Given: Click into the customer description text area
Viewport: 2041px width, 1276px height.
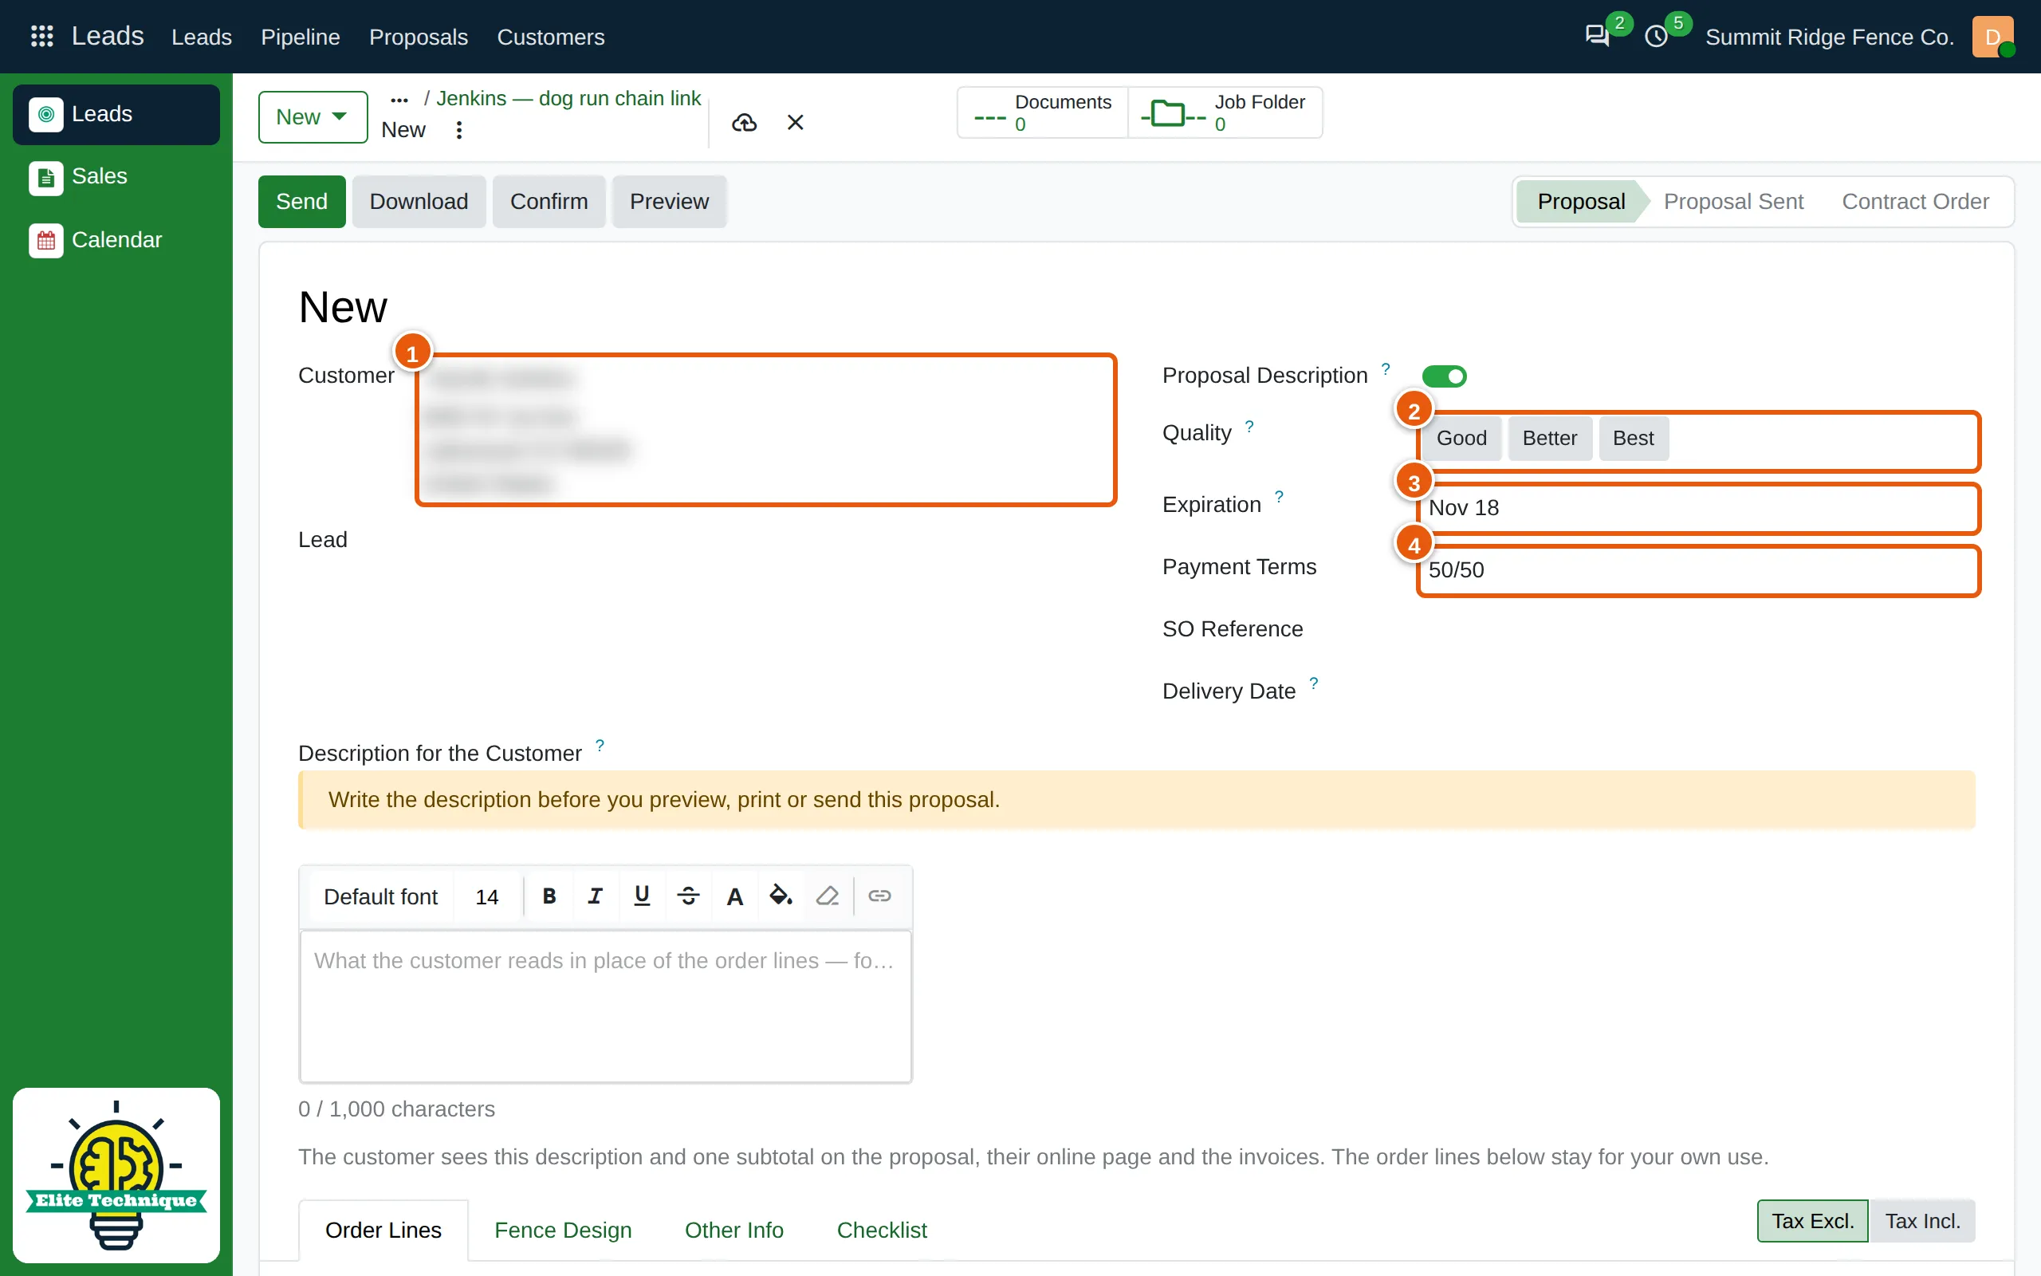Looking at the screenshot, I should coord(606,1006).
